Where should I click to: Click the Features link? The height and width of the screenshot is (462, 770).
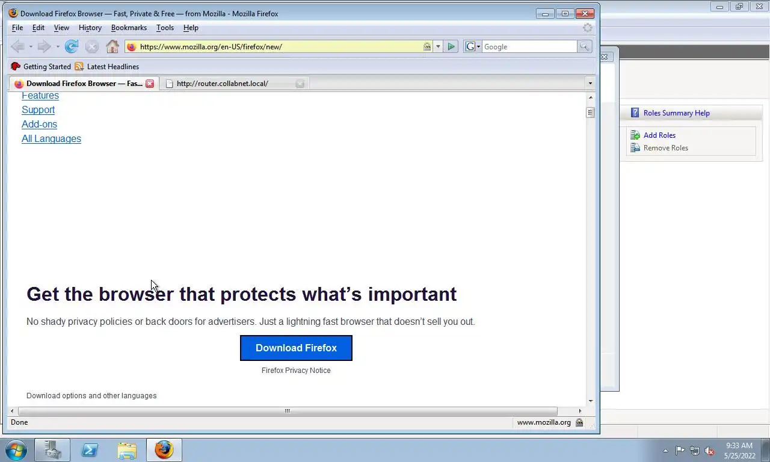(40, 96)
